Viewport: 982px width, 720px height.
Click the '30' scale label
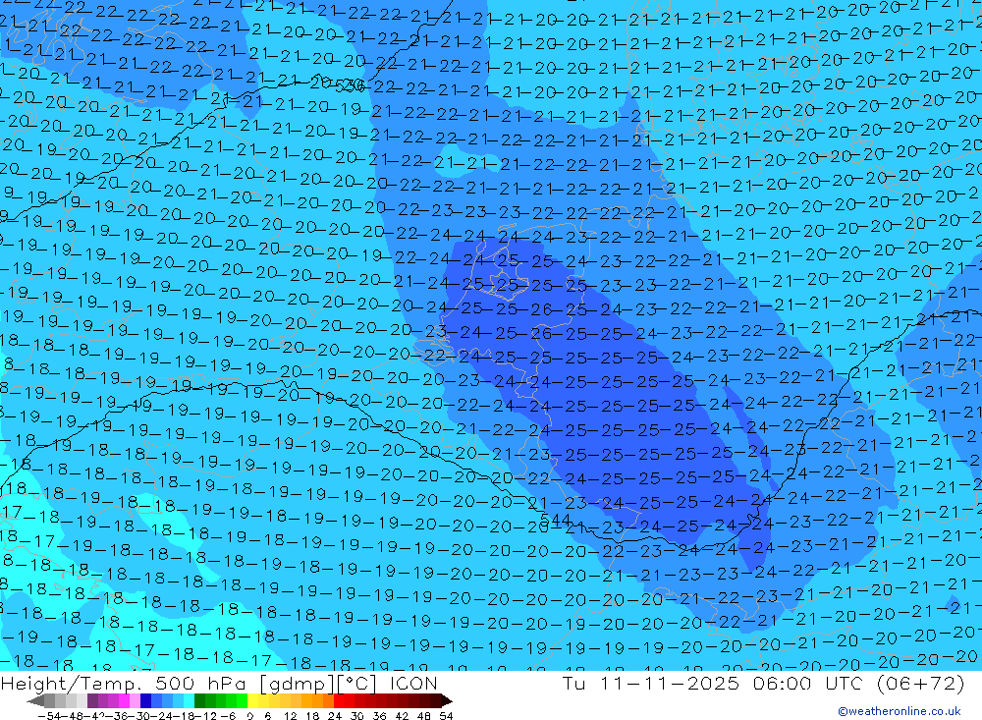click(357, 716)
